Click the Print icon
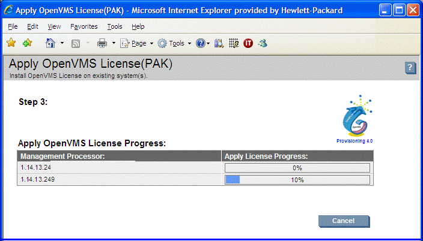Image resolution: width=423 pixels, height=241 pixels. click(102, 43)
